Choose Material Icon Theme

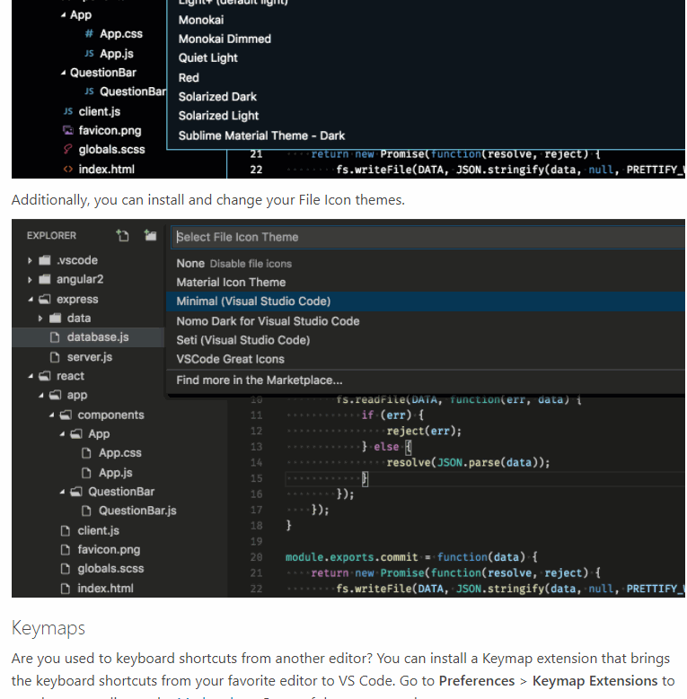[426, 282]
